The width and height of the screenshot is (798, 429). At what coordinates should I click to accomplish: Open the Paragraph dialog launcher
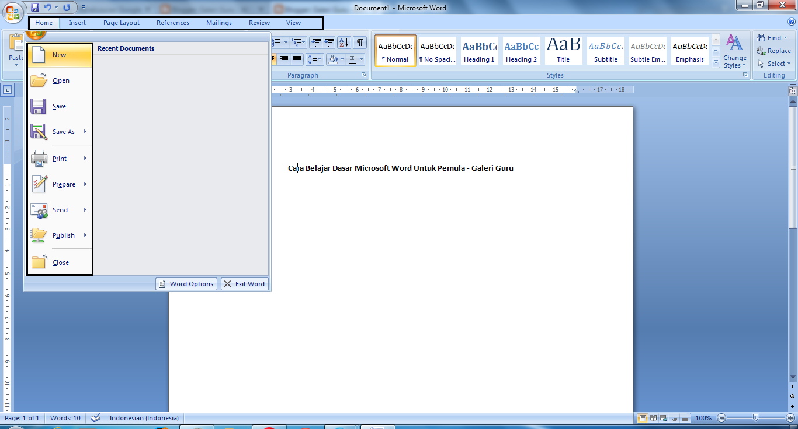pyautogui.click(x=364, y=75)
